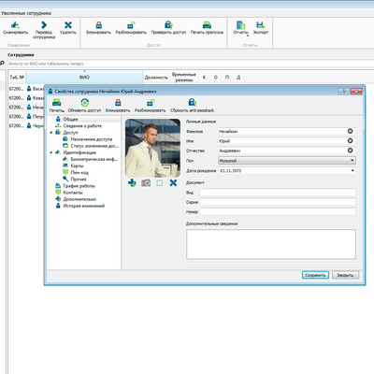Click the Сохранить button
This screenshot has height=374, width=374.
[315, 275]
